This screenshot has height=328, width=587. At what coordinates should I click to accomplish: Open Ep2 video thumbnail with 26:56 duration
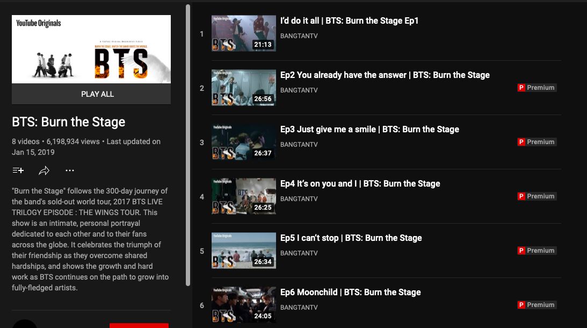(x=244, y=88)
